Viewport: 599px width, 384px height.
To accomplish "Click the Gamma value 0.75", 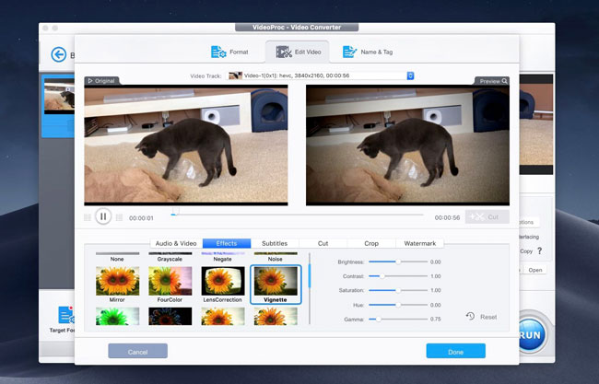I will point(436,320).
